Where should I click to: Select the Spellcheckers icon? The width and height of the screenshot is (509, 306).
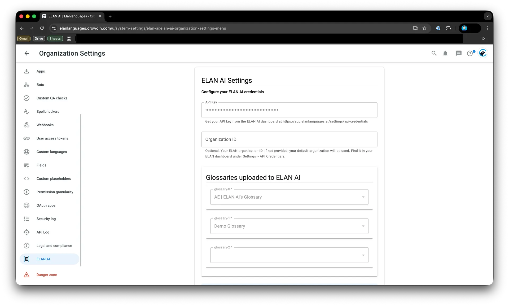pyautogui.click(x=27, y=111)
